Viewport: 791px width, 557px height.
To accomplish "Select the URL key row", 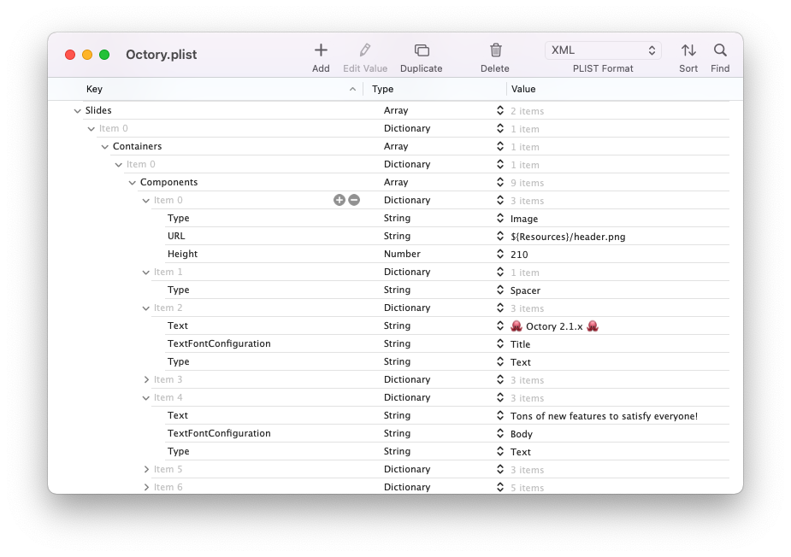I will pyautogui.click(x=176, y=236).
